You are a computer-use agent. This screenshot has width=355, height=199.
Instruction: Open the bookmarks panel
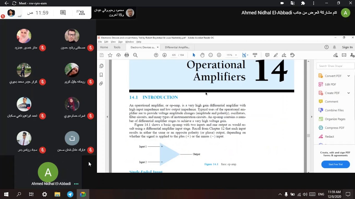pos(101,75)
